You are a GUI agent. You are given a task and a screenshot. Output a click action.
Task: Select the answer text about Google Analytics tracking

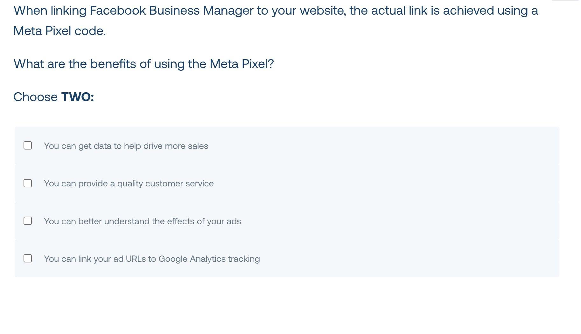152,259
